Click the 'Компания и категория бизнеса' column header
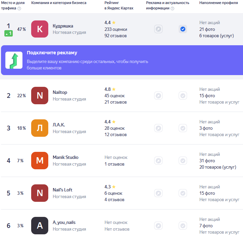The width and height of the screenshot is (243, 238). [59, 3]
